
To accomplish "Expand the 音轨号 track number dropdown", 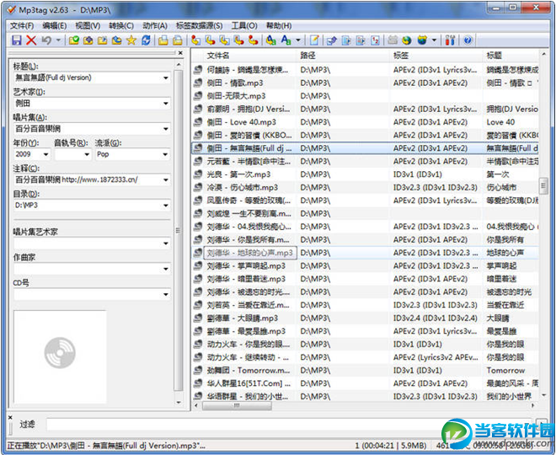I will tap(87, 154).
